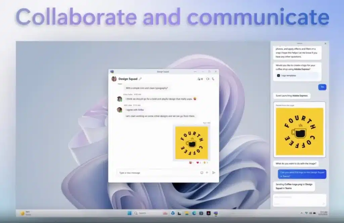This screenshot has width=344, height=223.
Task: Click the Type a new message field
Action: point(151,173)
